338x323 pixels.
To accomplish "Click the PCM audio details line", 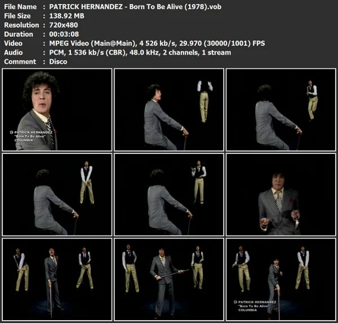I will pos(140,52).
